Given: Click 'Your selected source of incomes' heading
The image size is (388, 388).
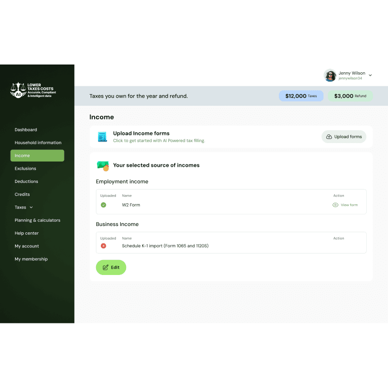Looking at the screenshot, I should coord(156,165).
